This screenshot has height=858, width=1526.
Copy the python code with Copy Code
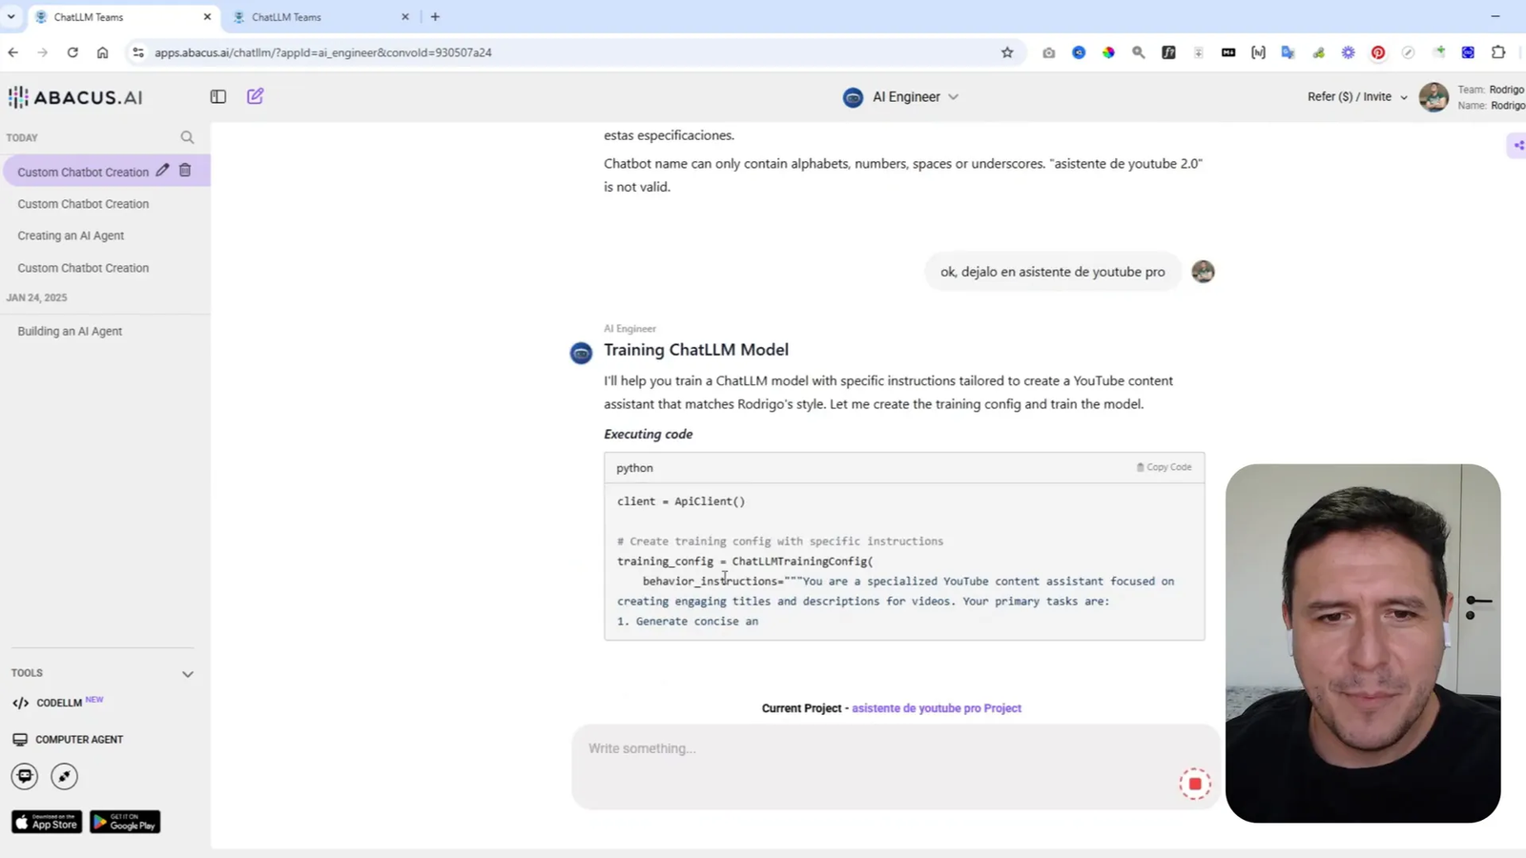pos(1164,467)
